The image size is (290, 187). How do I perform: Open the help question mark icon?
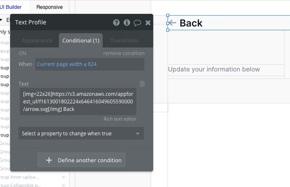coord(117,23)
